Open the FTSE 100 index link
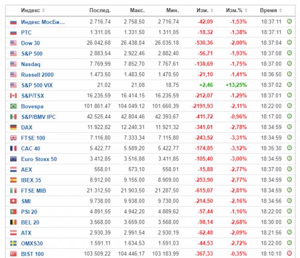Image resolution: width=300 pixels, height=258 pixels. click(x=33, y=138)
